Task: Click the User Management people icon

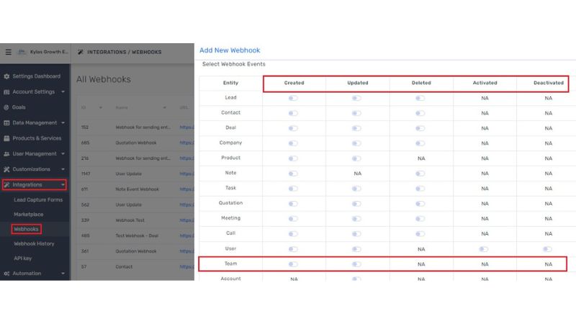Action: pyautogui.click(x=6, y=154)
